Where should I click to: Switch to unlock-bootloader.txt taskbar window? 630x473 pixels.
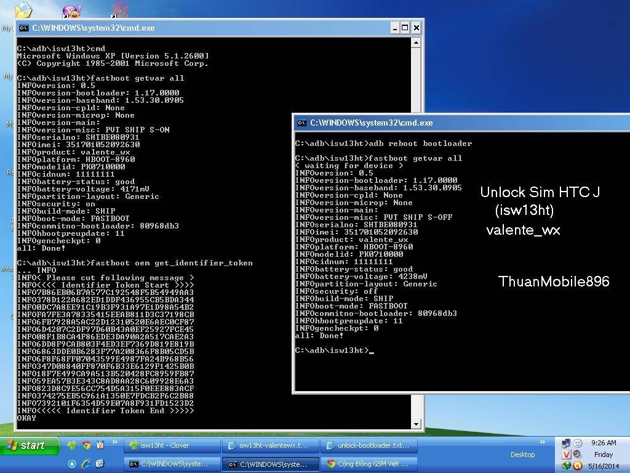(x=369, y=445)
